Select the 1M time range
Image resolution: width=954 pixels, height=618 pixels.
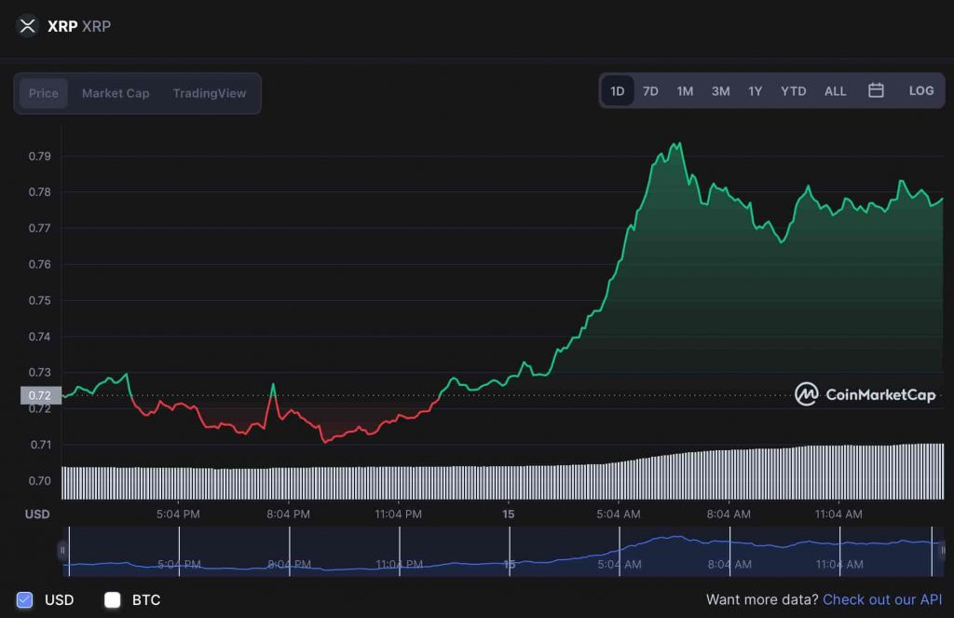[685, 90]
